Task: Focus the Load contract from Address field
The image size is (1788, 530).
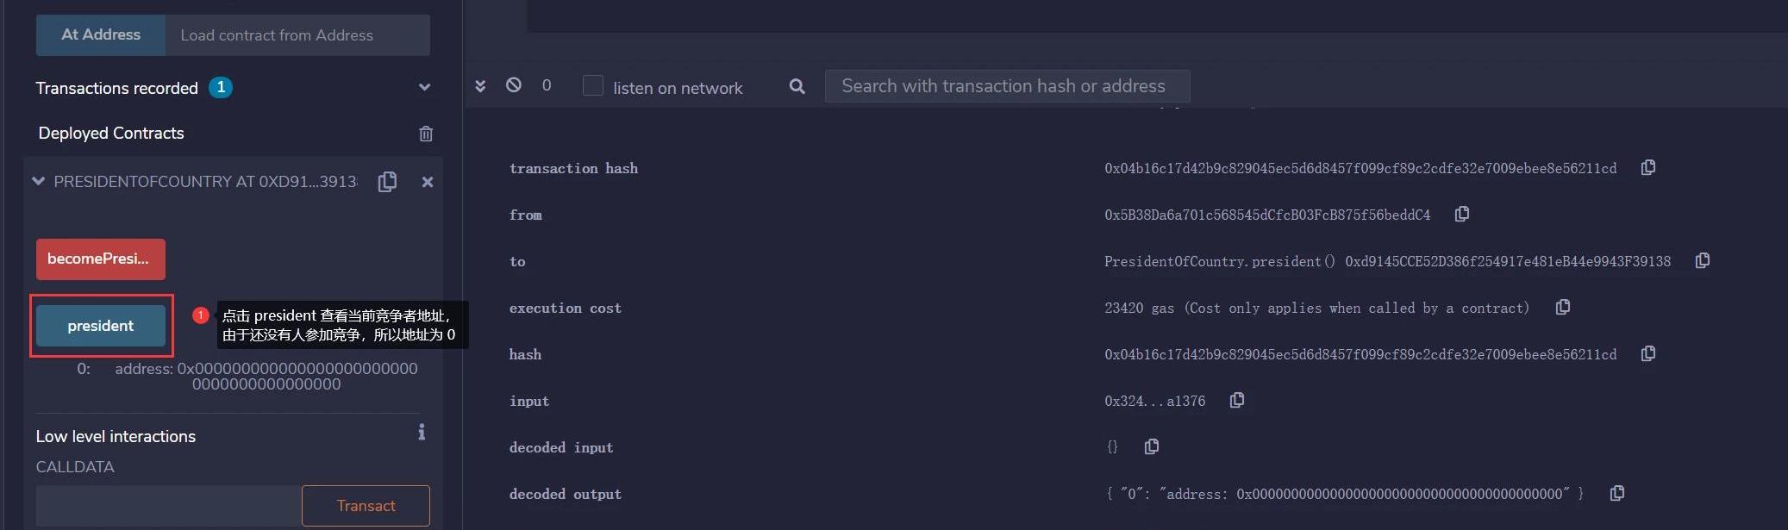Action: (x=297, y=35)
